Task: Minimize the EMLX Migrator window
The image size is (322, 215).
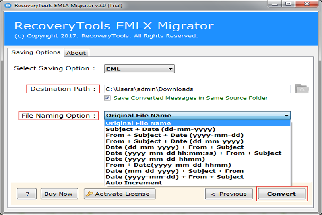Action: [275, 4]
